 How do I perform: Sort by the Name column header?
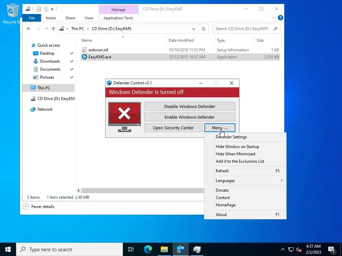(123, 40)
